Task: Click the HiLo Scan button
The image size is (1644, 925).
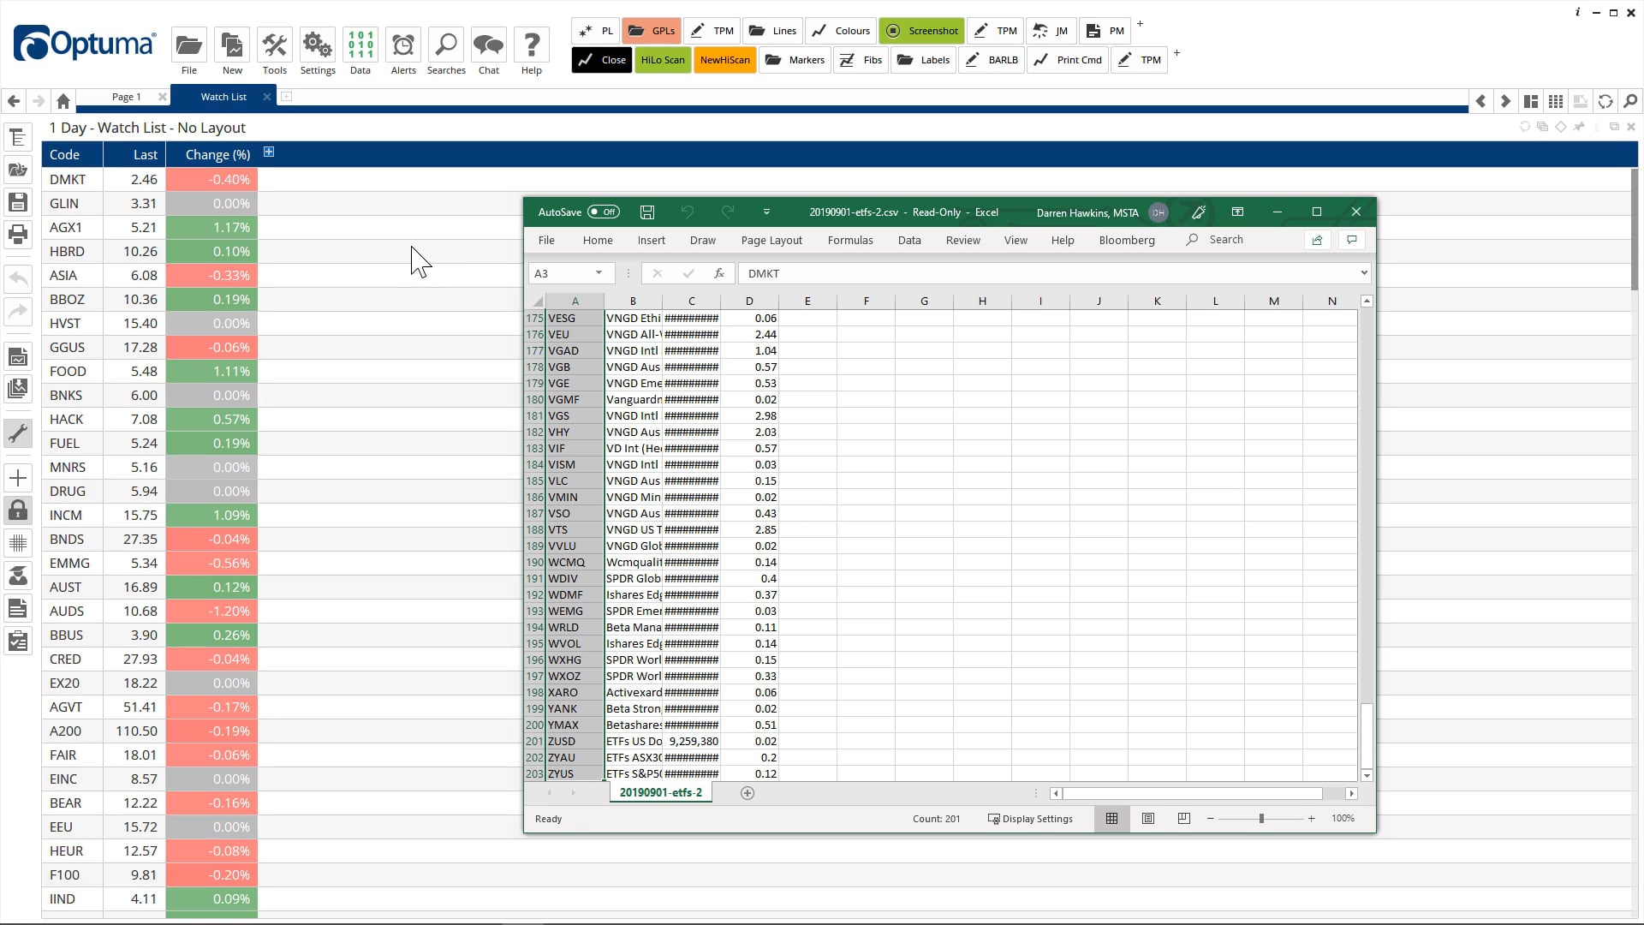Action: point(663,60)
